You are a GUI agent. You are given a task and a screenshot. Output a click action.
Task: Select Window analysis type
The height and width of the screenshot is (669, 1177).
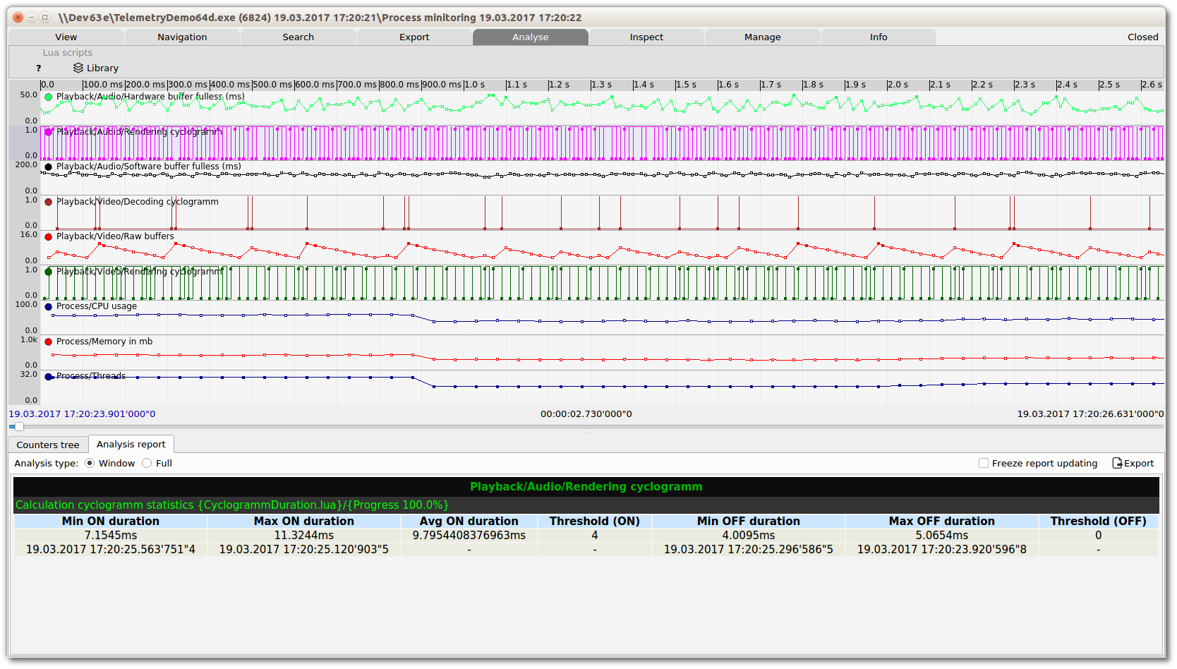click(x=90, y=464)
